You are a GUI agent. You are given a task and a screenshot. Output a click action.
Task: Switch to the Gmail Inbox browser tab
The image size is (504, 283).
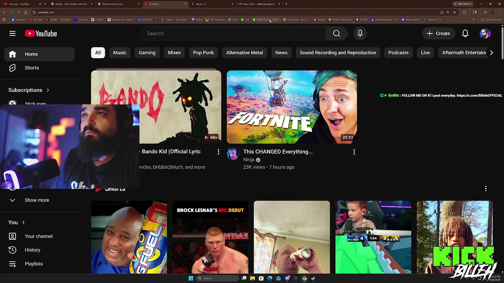259,4
